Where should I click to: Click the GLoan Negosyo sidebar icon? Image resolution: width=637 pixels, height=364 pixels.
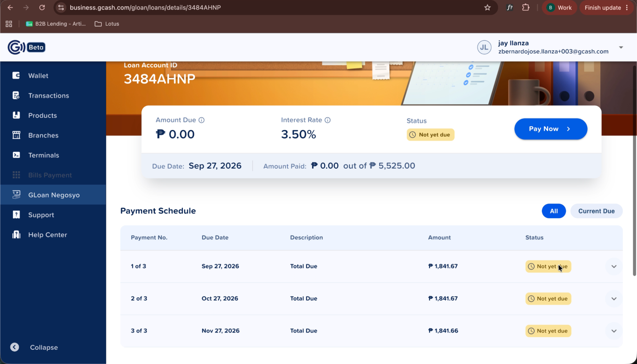pos(16,195)
